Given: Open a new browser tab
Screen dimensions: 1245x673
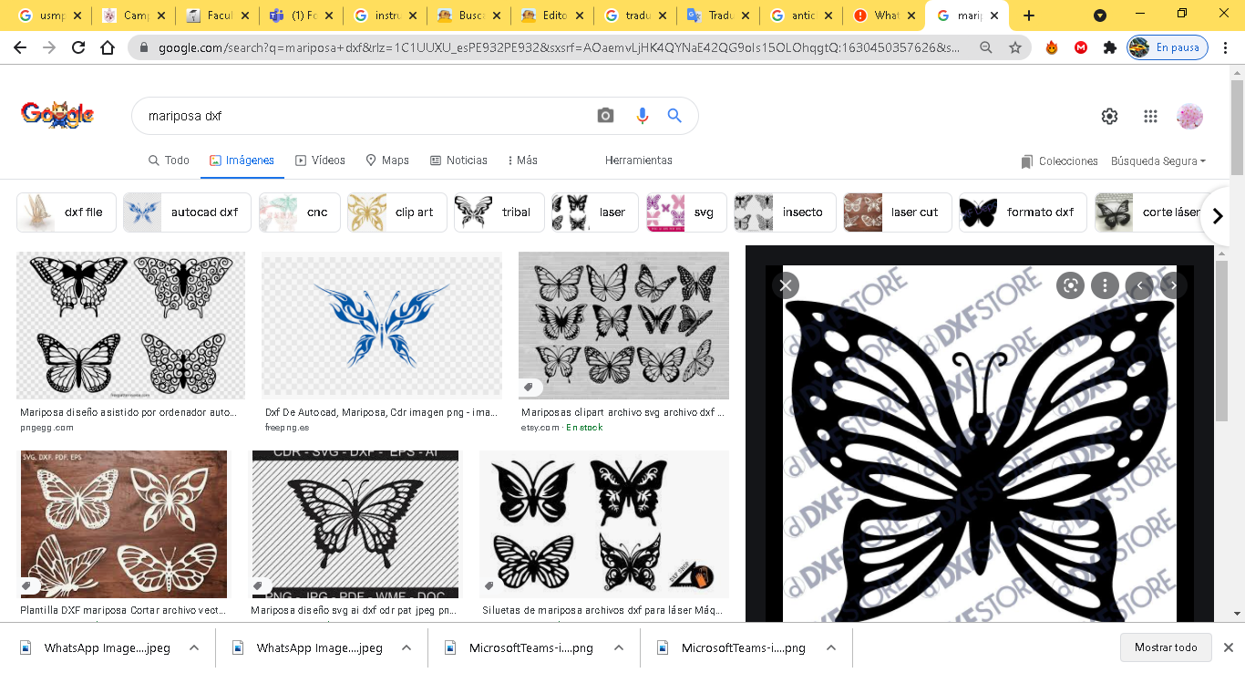Looking at the screenshot, I should point(1029,16).
